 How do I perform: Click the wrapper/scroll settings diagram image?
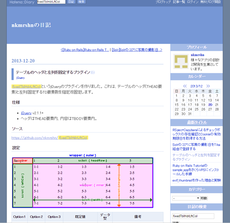(x=83, y=181)
